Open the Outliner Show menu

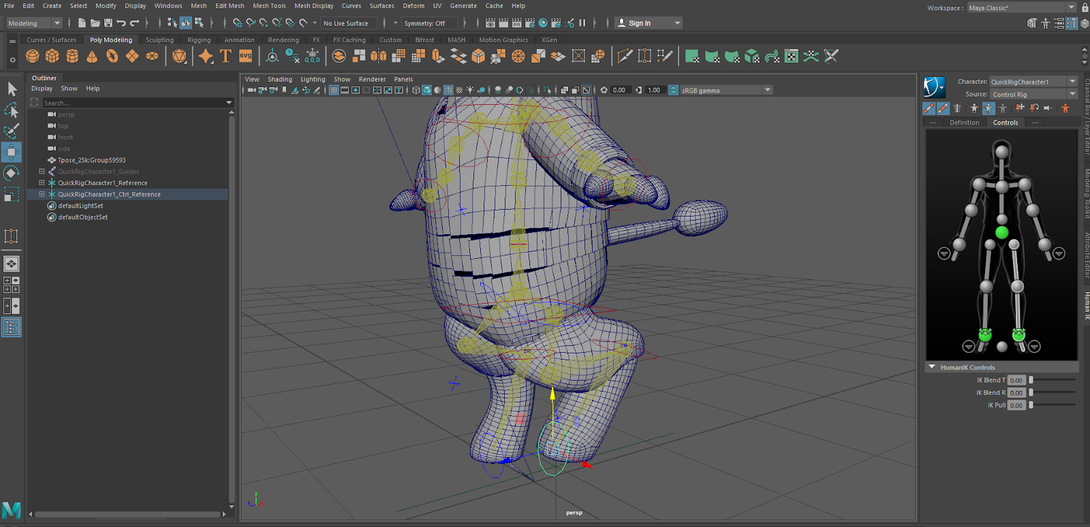point(69,89)
